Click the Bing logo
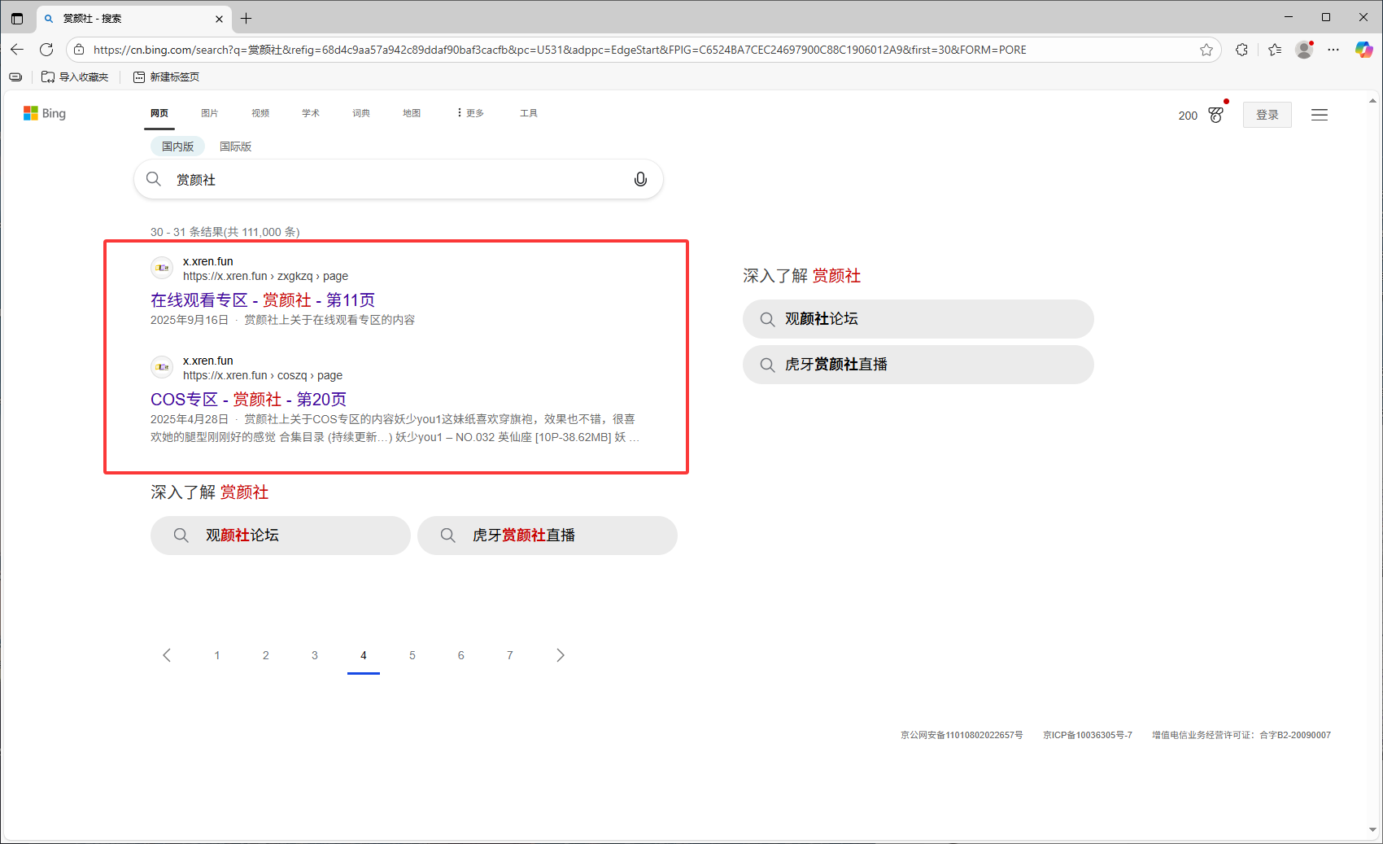This screenshot has height=844, width=1383. pyautogui.click(x=45, y=113)
